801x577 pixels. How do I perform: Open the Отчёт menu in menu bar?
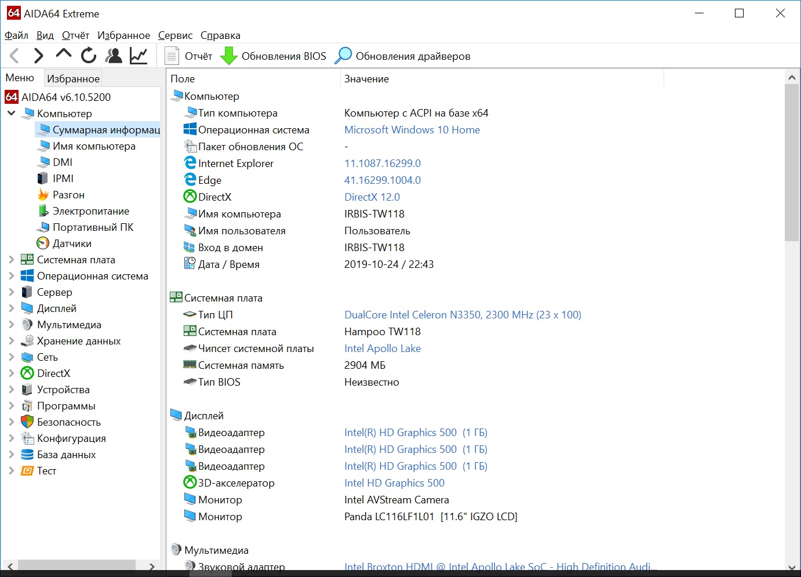click(x=75, y=35)
